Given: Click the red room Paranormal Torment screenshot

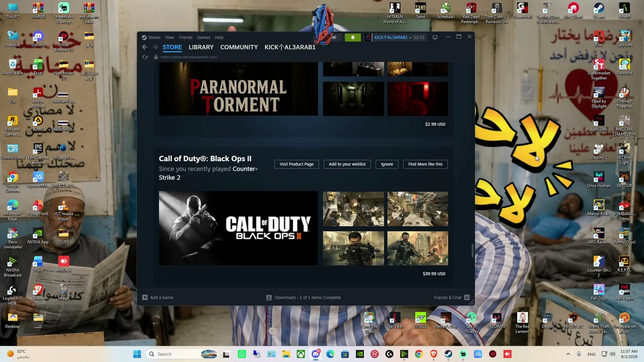Looking at the screenshot, I should (x=418, y=99).
